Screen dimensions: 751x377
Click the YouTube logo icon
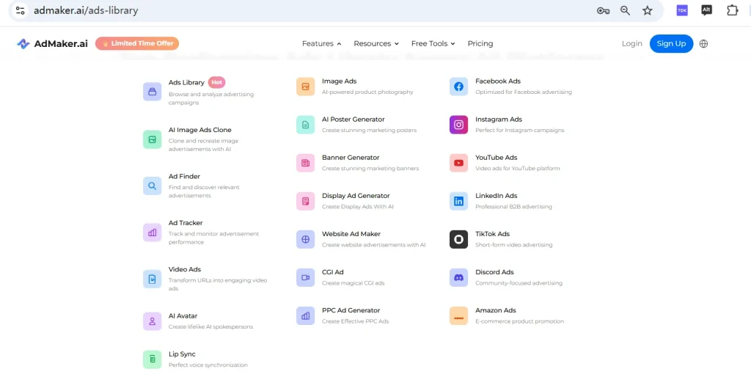[459, 163]
